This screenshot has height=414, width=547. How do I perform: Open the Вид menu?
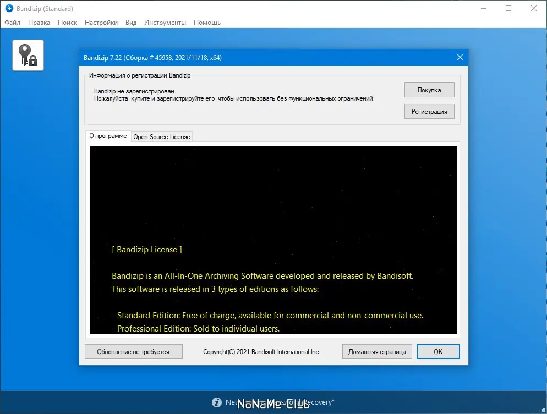131,23
